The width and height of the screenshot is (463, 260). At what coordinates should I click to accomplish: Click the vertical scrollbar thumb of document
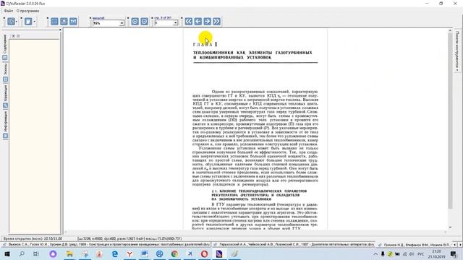click(x=450, y=121)
